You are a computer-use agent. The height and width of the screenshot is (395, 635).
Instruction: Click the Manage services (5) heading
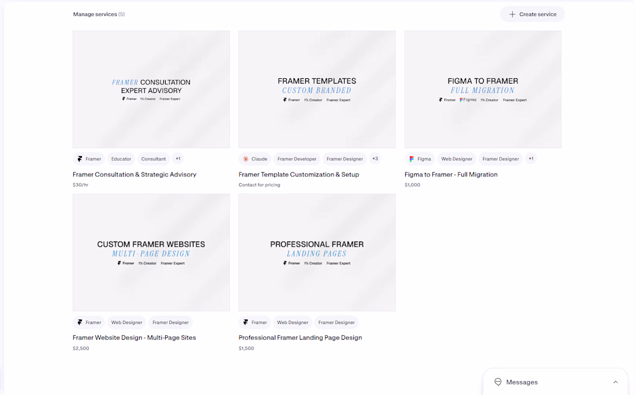99,14
